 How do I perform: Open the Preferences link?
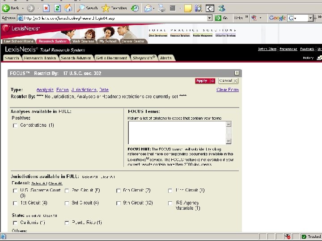pos(288,49)
